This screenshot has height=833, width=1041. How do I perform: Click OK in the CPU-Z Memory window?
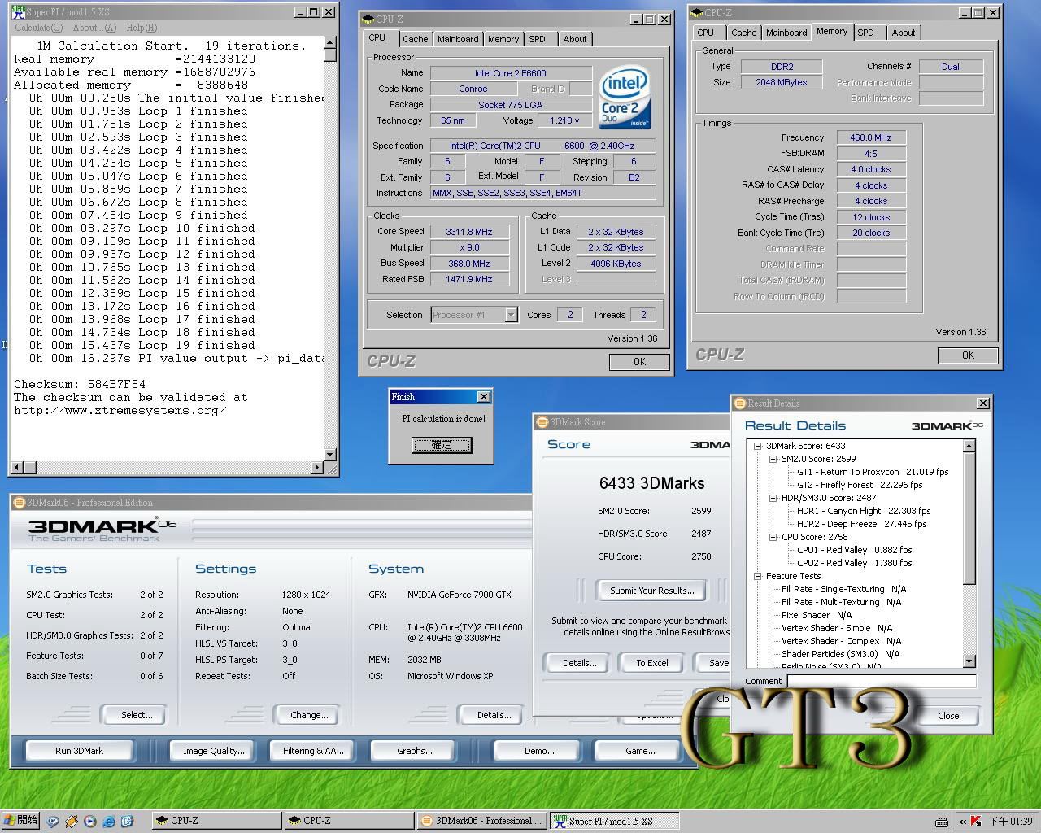(968, 355)
